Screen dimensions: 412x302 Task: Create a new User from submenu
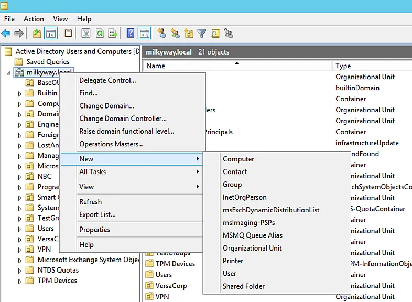[277, 274]
